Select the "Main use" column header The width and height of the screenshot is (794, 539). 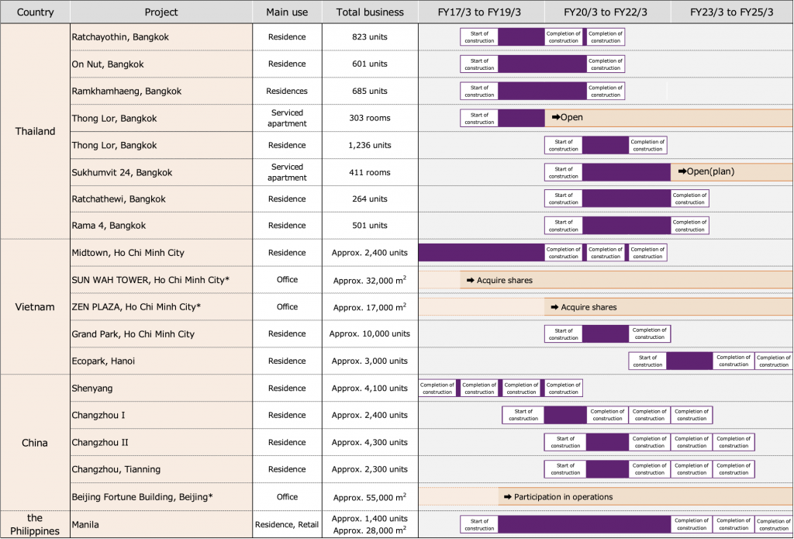click(x=287, y=12)
